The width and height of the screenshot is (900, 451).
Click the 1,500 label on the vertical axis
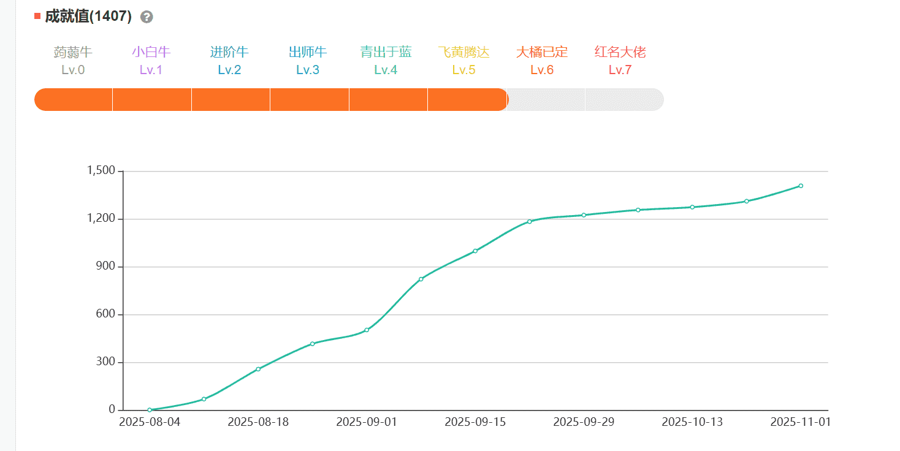coord(101,171)
